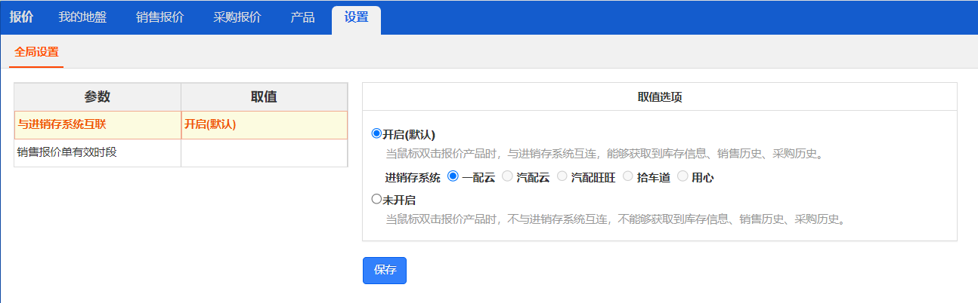Select the 设置 tab
This screenshot has height=303, width=978.
click(x=356, y=17)
